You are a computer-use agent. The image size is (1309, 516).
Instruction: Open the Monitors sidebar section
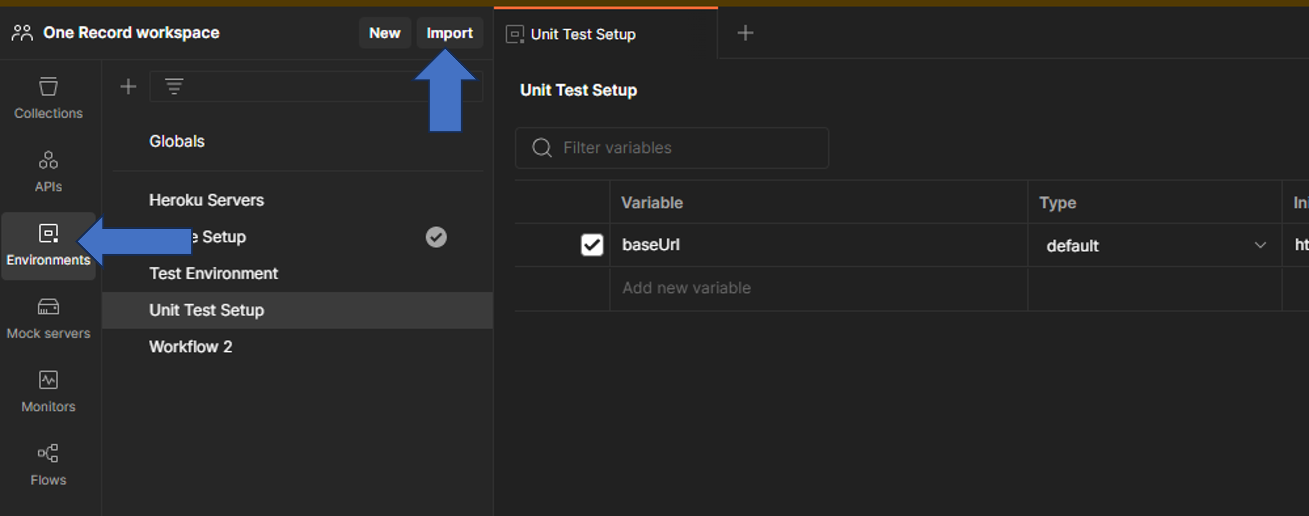(x=48, y=392)
